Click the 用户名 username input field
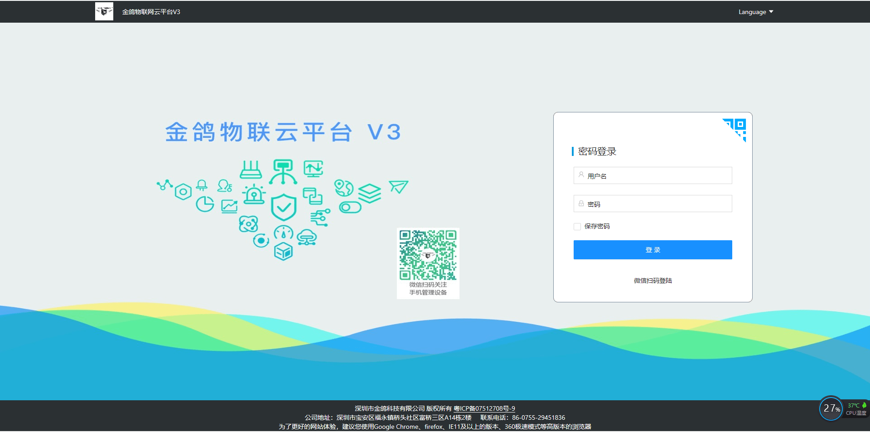Viewport: 870px width, 432px height. pos(652,175)
